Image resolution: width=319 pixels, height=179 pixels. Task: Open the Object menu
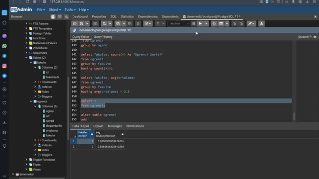coord(55,9)
